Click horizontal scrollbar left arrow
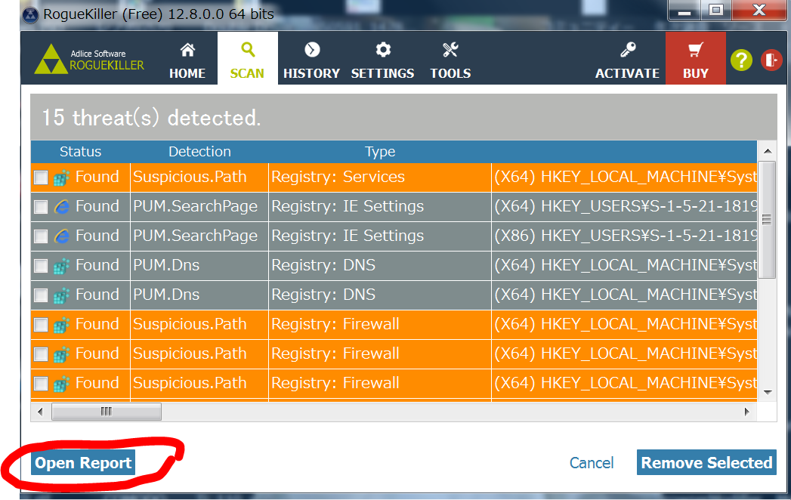This screenshot has height=500, width=791. click(40, 412)
